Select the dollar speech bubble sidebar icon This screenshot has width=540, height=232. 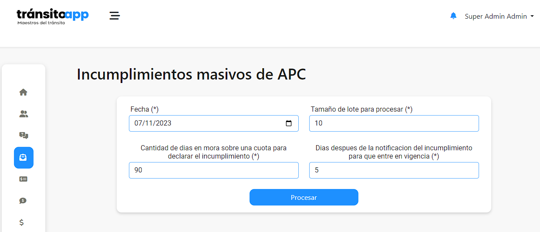[24, 201]
